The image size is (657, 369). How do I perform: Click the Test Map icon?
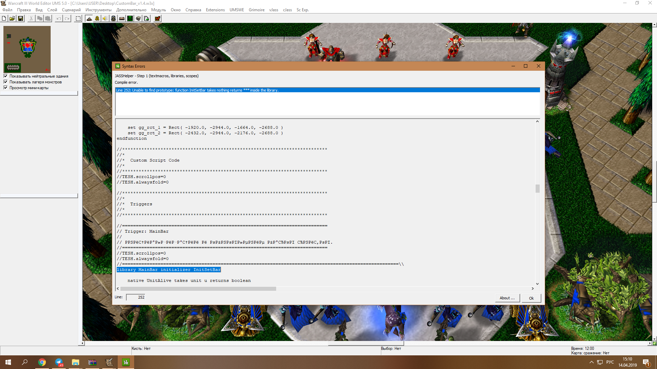(x=157, y=18)
